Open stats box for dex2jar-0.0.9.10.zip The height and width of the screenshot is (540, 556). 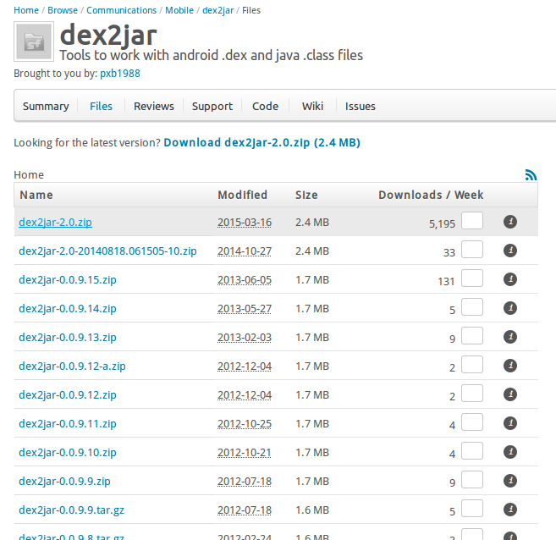click(472, 450)
